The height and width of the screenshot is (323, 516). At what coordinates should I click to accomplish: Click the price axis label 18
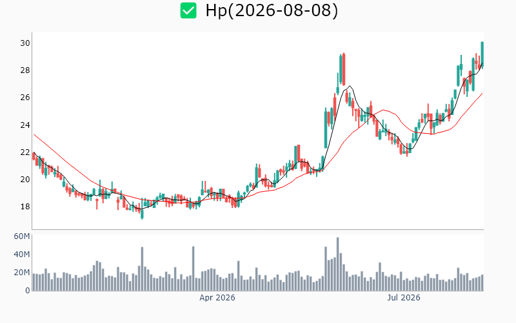coord(25,207)
